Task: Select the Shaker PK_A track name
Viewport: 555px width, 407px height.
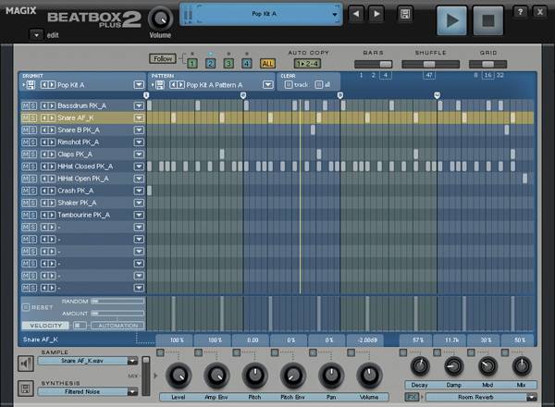Action: click(77, 203)
